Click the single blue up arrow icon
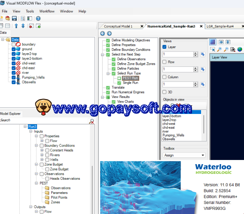The height and width of the screenshot is (214, 244). tap(16, 26)
